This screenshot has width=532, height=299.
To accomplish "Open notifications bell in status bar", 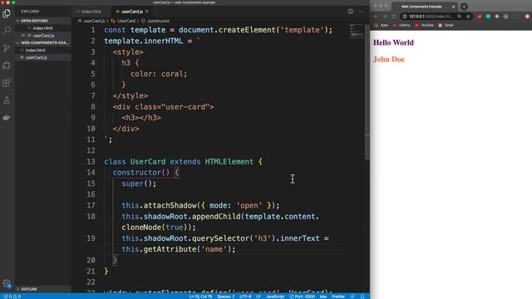I will (x=362, y=297).
